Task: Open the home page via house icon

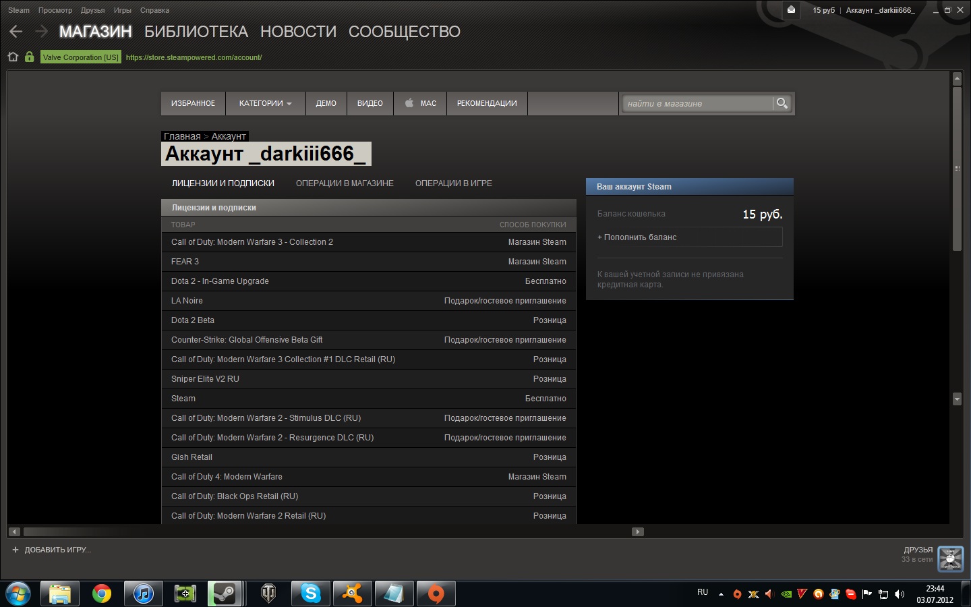Action: click(x=13, y=57)
